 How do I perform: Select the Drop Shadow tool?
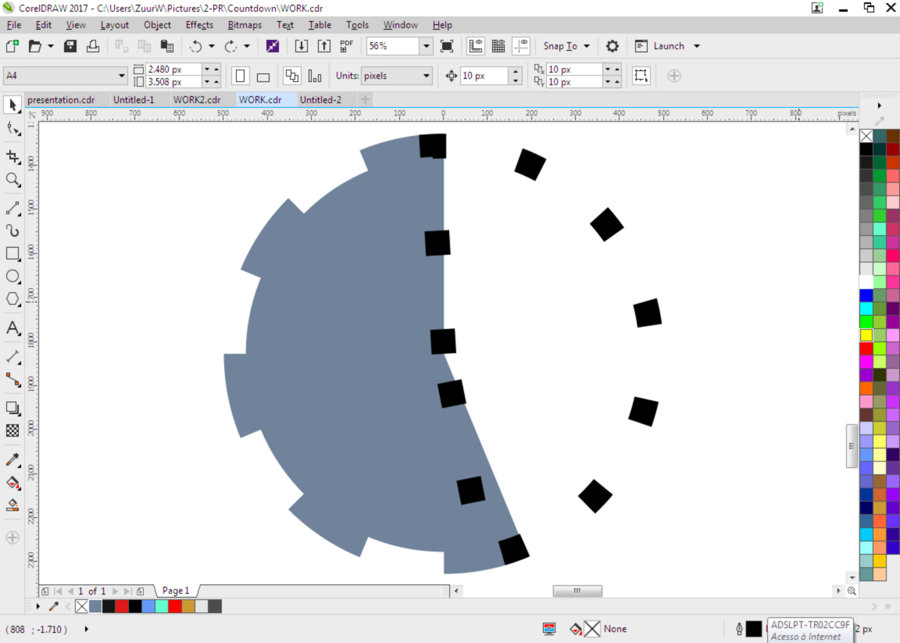(12, 408)
